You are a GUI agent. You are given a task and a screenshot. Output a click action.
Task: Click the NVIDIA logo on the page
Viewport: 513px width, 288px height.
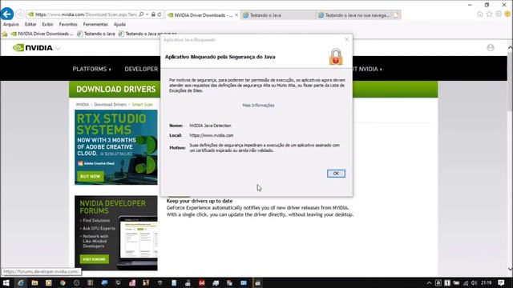tap(33, 48)
